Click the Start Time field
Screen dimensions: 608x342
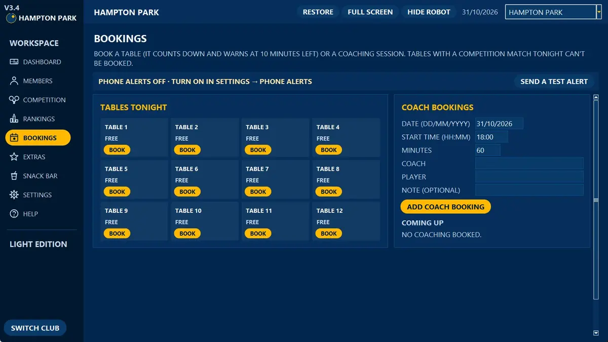tap(491, 137)
